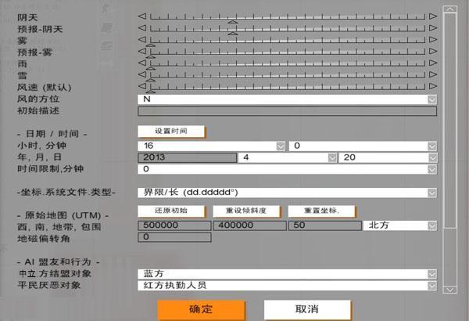The image size is (469, 321).
Task: Click on the 雪 slider track
Action: (288, 75)
